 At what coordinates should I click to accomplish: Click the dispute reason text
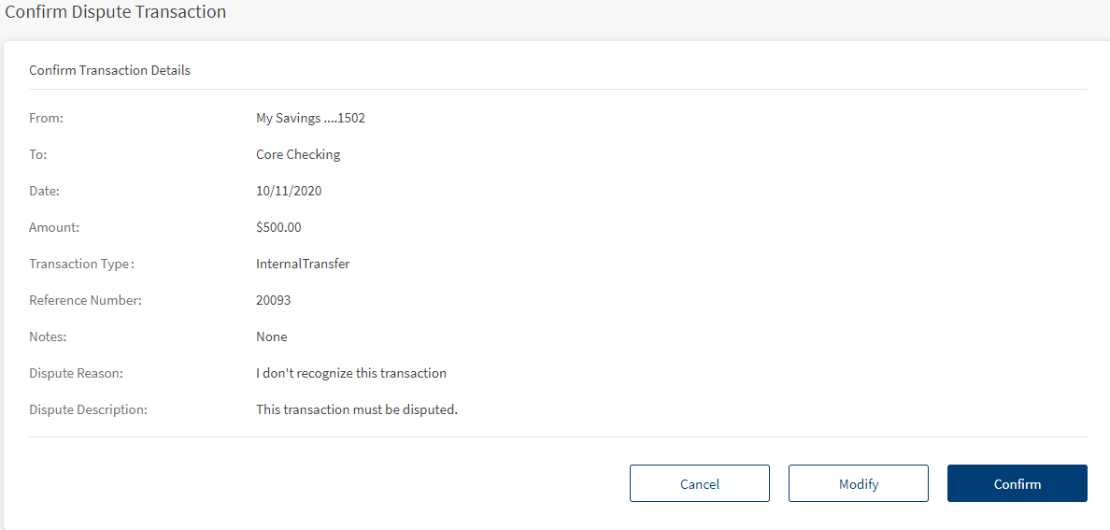(x=351, y=373)
